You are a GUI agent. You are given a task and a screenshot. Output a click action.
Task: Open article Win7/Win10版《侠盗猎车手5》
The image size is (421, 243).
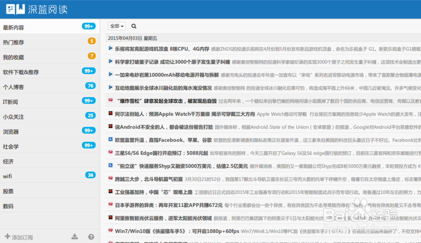click(x=177, y=231)
